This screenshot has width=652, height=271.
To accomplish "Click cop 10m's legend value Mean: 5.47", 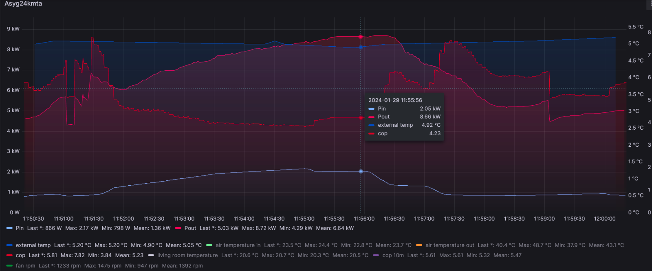I will [507, 256].
